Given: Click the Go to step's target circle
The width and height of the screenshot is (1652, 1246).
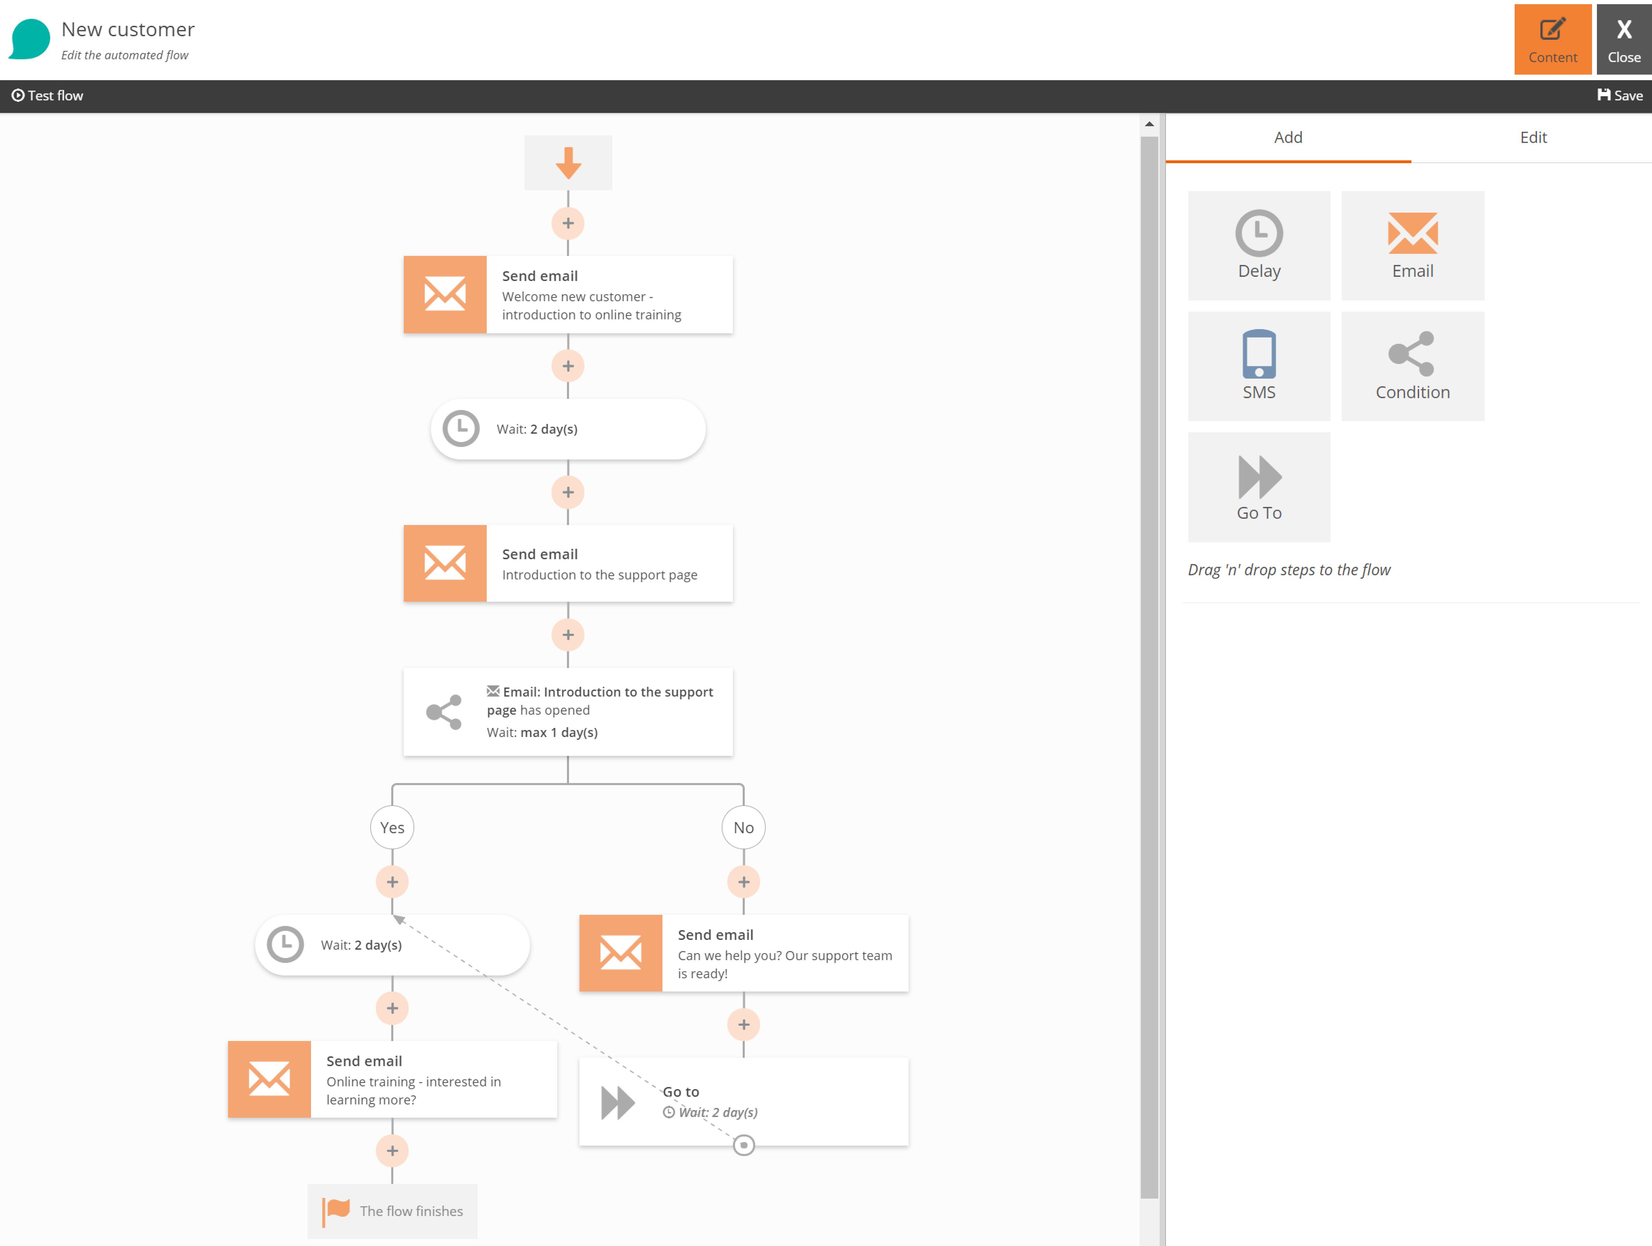Looking at the screenshot, I should click(x=743, y=1145).
